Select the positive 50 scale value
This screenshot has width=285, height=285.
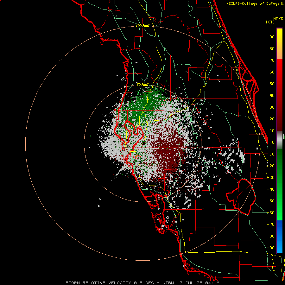click(x=272, y=84)
